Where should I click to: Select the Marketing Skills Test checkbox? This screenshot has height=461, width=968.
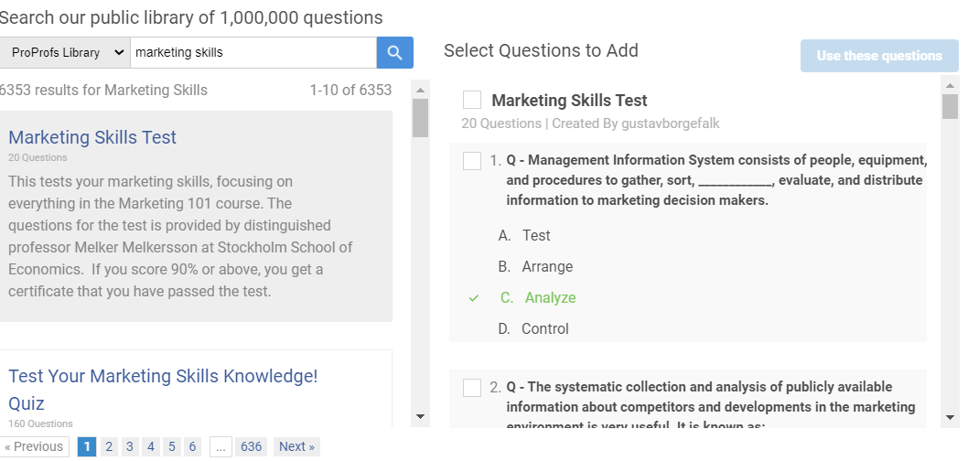pyautogui.click(x=472, y=101)
